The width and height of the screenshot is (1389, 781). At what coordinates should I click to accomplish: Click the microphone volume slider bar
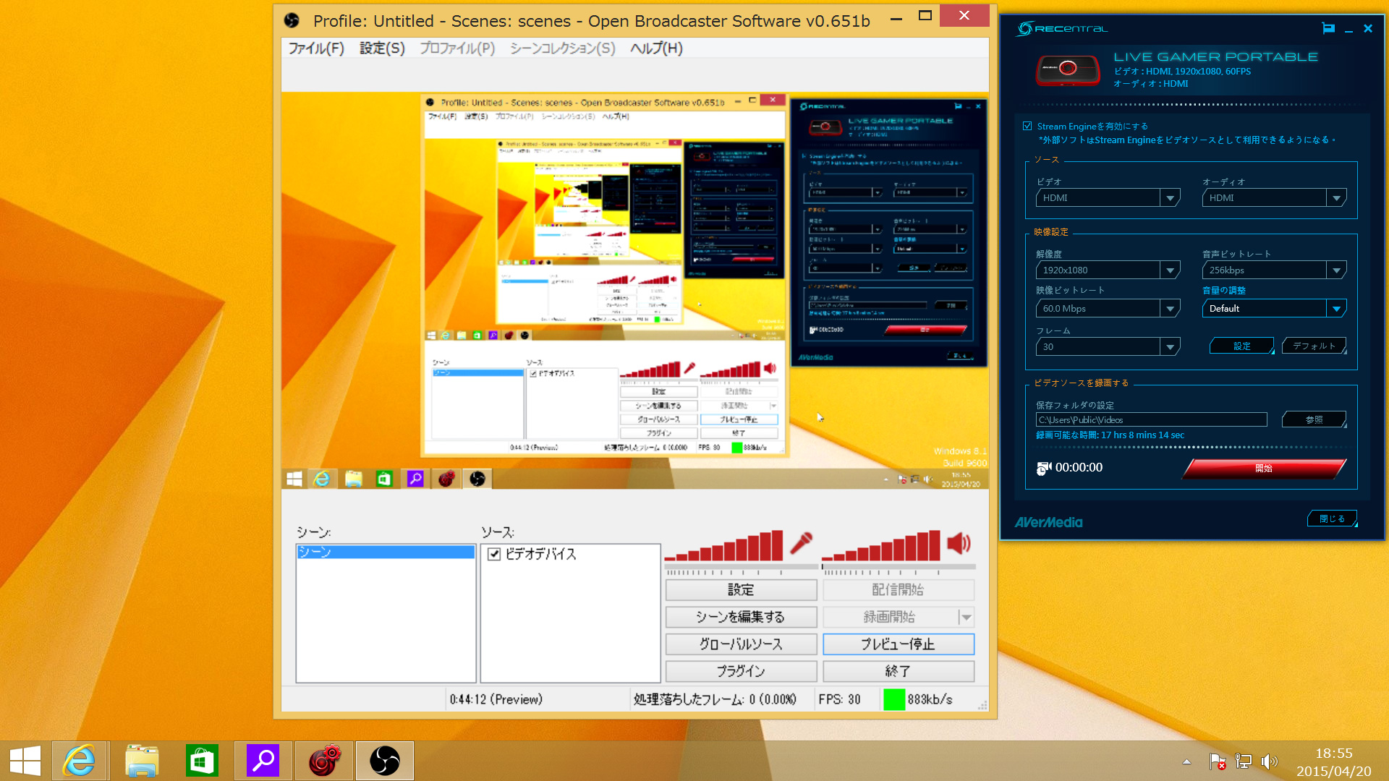click(x=741, y=567)
